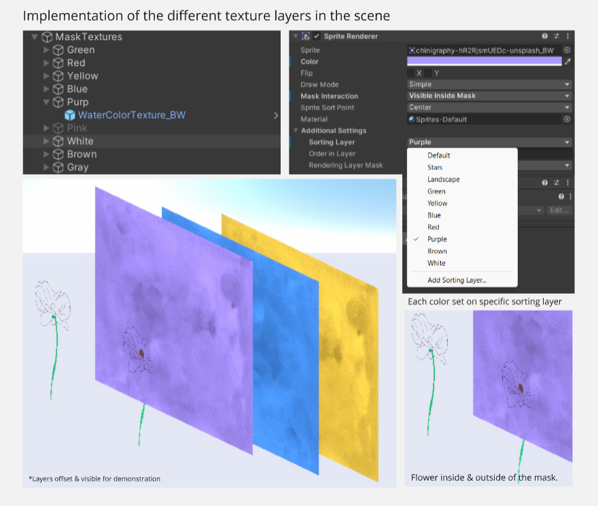This screenshot has width=598, height=506.
Task: Open Sprite Renderer help reference icon
Action: (545, 36)
